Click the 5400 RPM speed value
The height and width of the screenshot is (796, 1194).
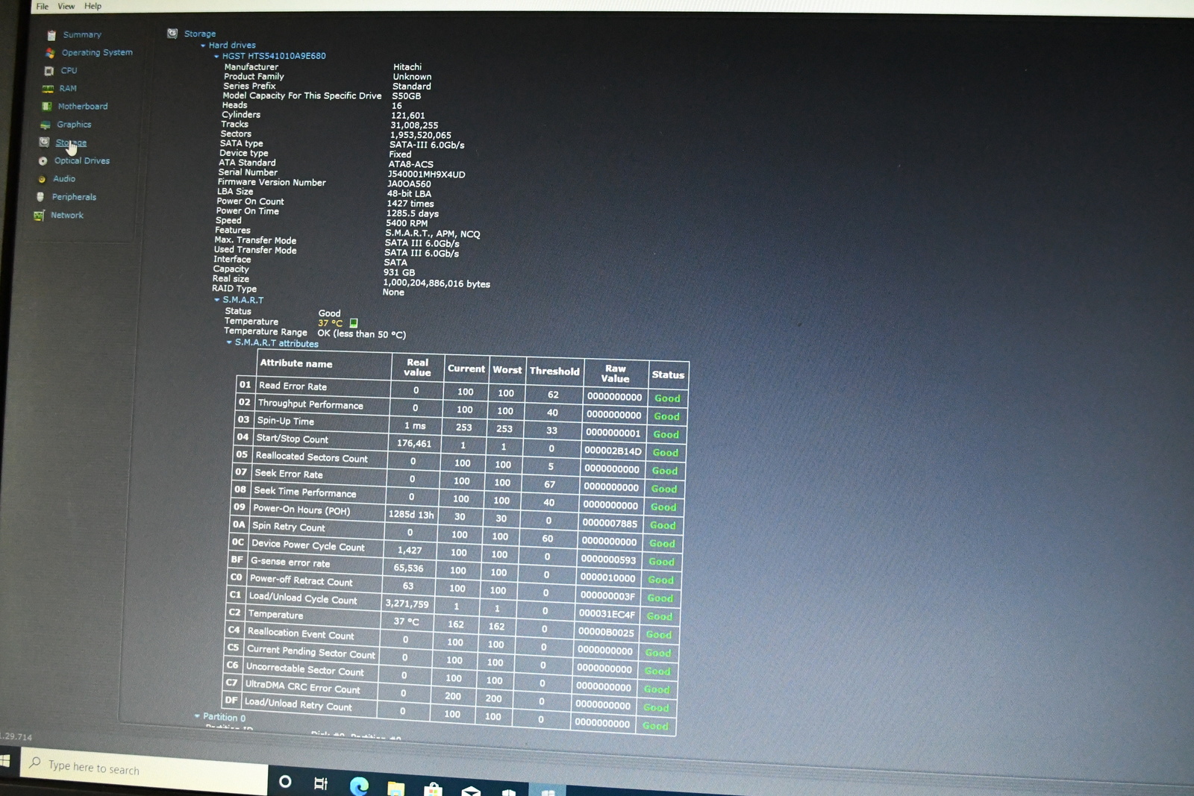(407, 223)
